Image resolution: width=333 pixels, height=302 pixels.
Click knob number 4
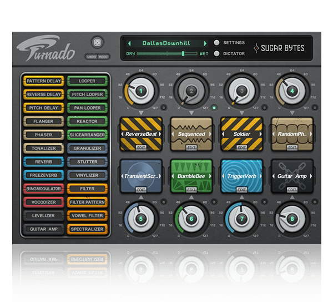click(292, 91)
